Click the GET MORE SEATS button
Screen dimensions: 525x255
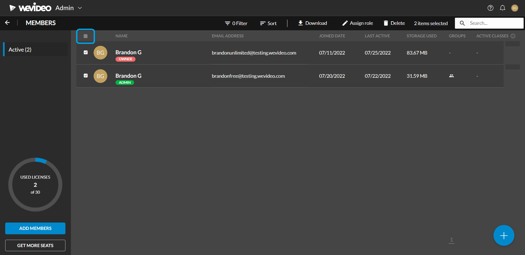click(35, 245)
